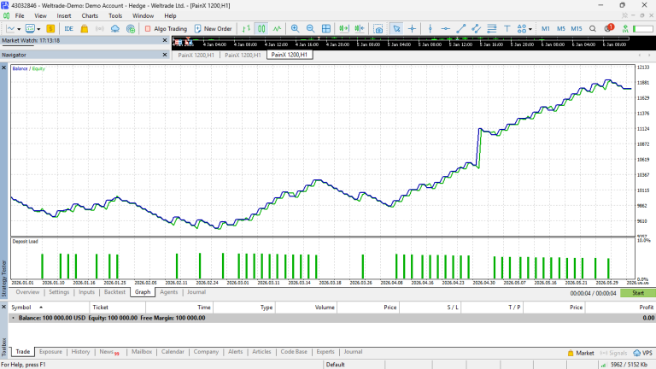The width and height of the screenshot is (656, 369).
Task: Switch chart to bar chart style
Action: tap(246, 29)
